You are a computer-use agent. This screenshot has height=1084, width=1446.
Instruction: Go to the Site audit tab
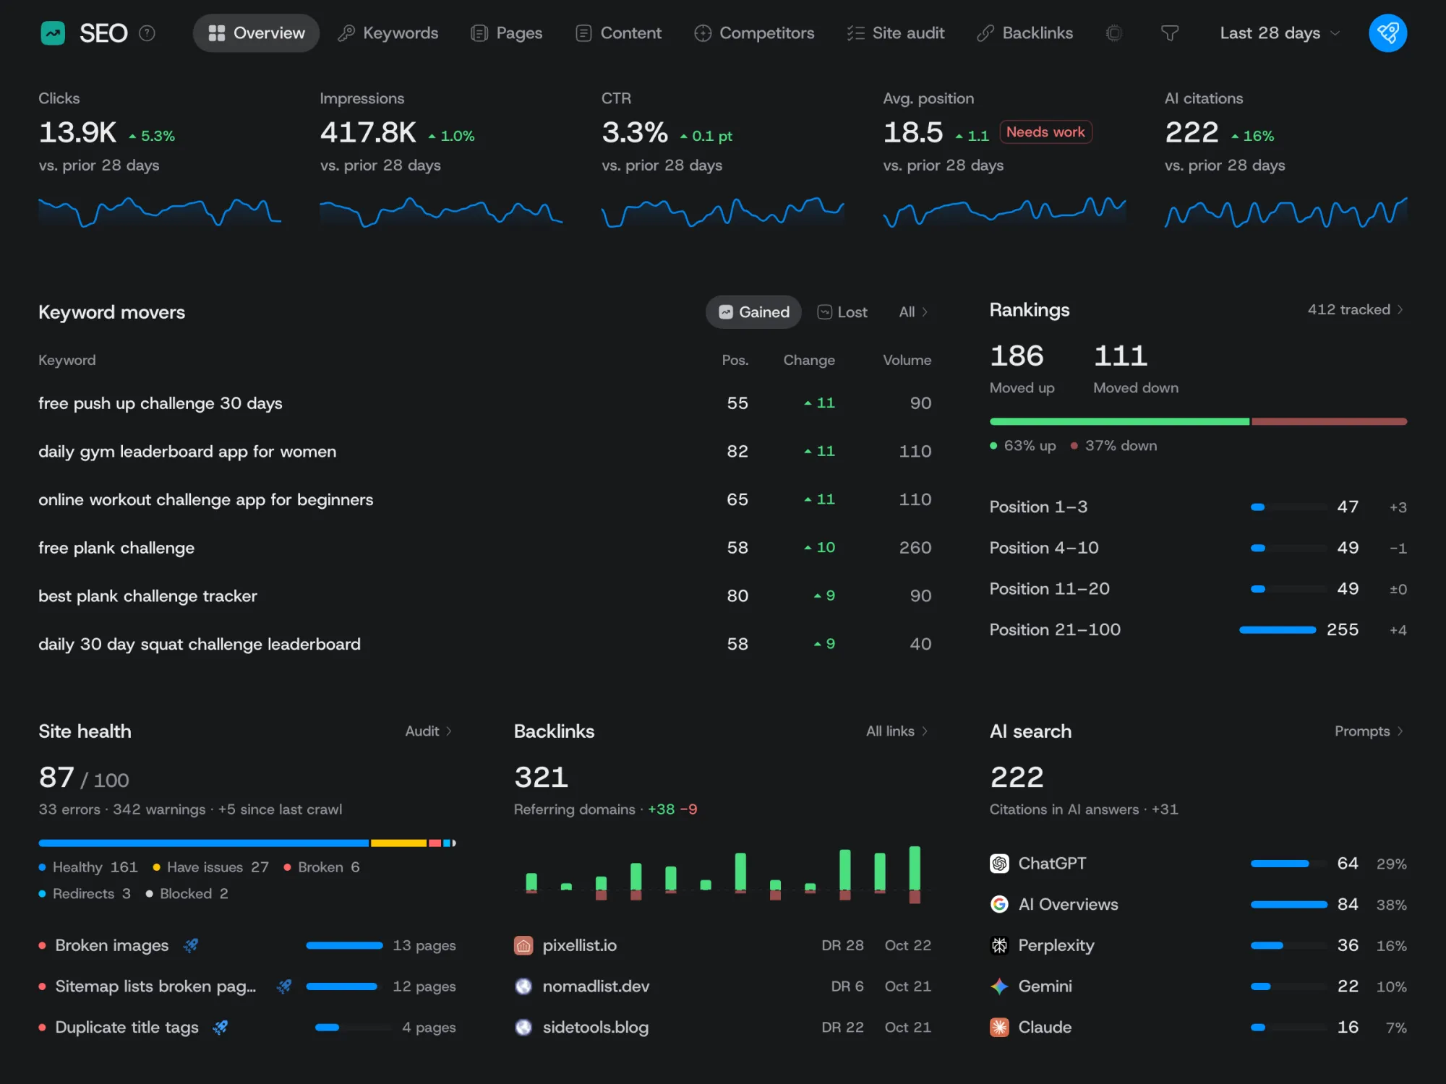point(896,33)
